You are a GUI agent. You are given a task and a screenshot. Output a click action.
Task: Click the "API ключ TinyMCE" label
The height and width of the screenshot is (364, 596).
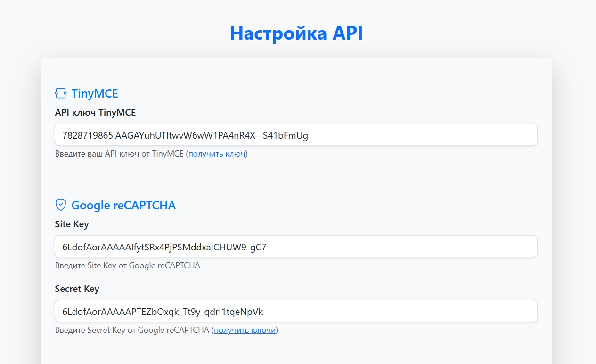click(x=95, y=112)
